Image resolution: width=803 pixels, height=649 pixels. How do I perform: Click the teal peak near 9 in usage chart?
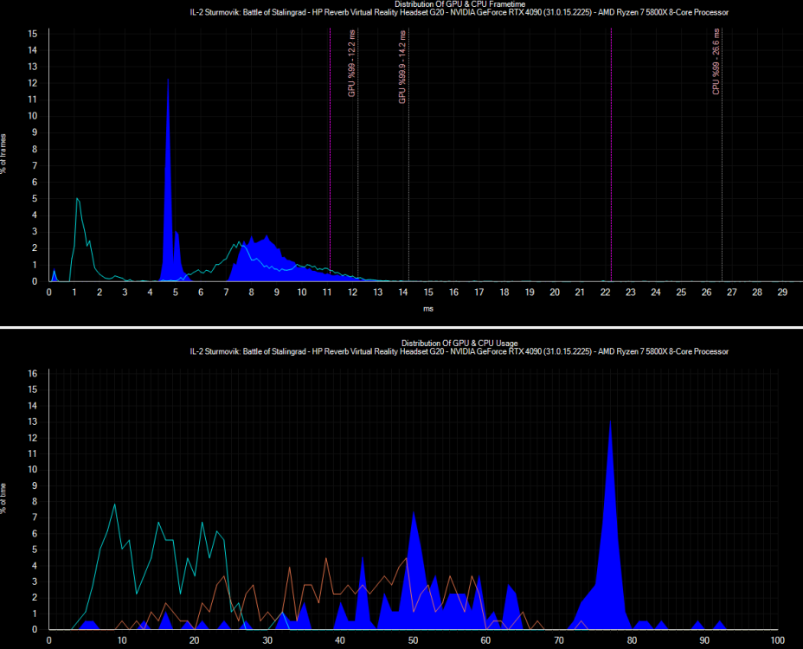point(114,504)
